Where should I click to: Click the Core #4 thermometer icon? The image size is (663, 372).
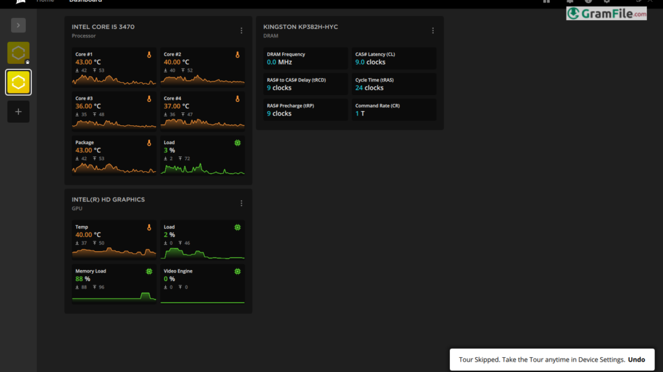pyautogui.click(x=238, y=99)
